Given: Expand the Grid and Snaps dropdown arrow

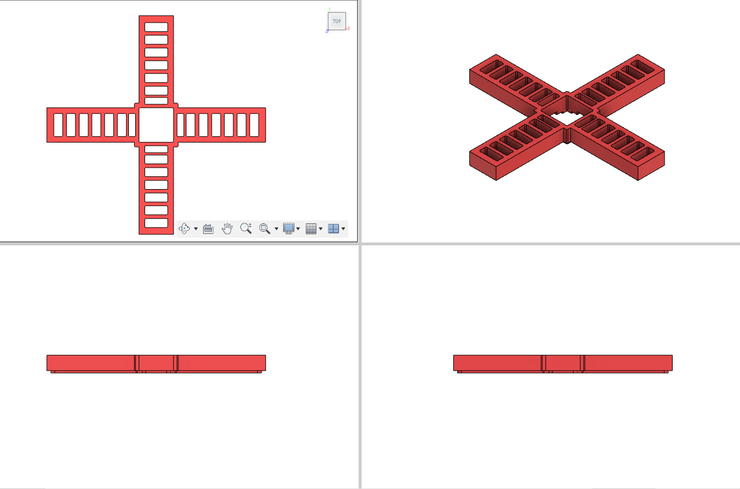Looking at the screenshot, I should coord(320,229).
